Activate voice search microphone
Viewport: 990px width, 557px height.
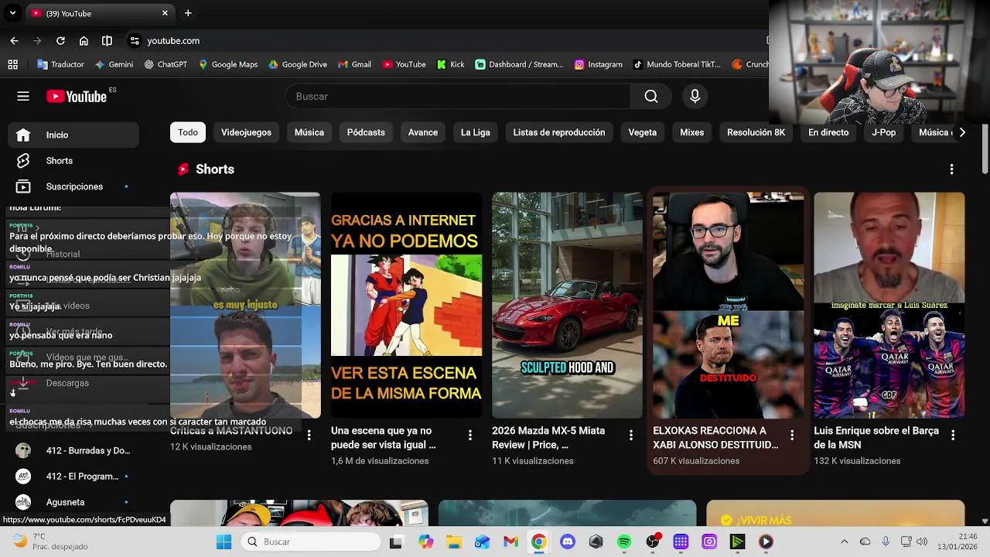tap(695, 96)
